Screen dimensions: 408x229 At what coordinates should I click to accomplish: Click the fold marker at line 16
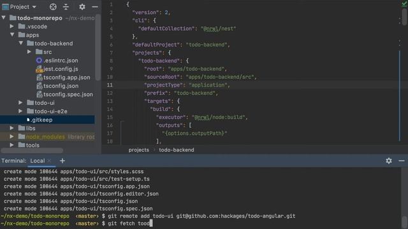(x=122, y=122)
